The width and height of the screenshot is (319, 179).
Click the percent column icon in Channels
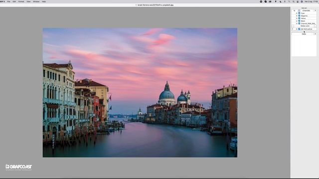[294, 10]
